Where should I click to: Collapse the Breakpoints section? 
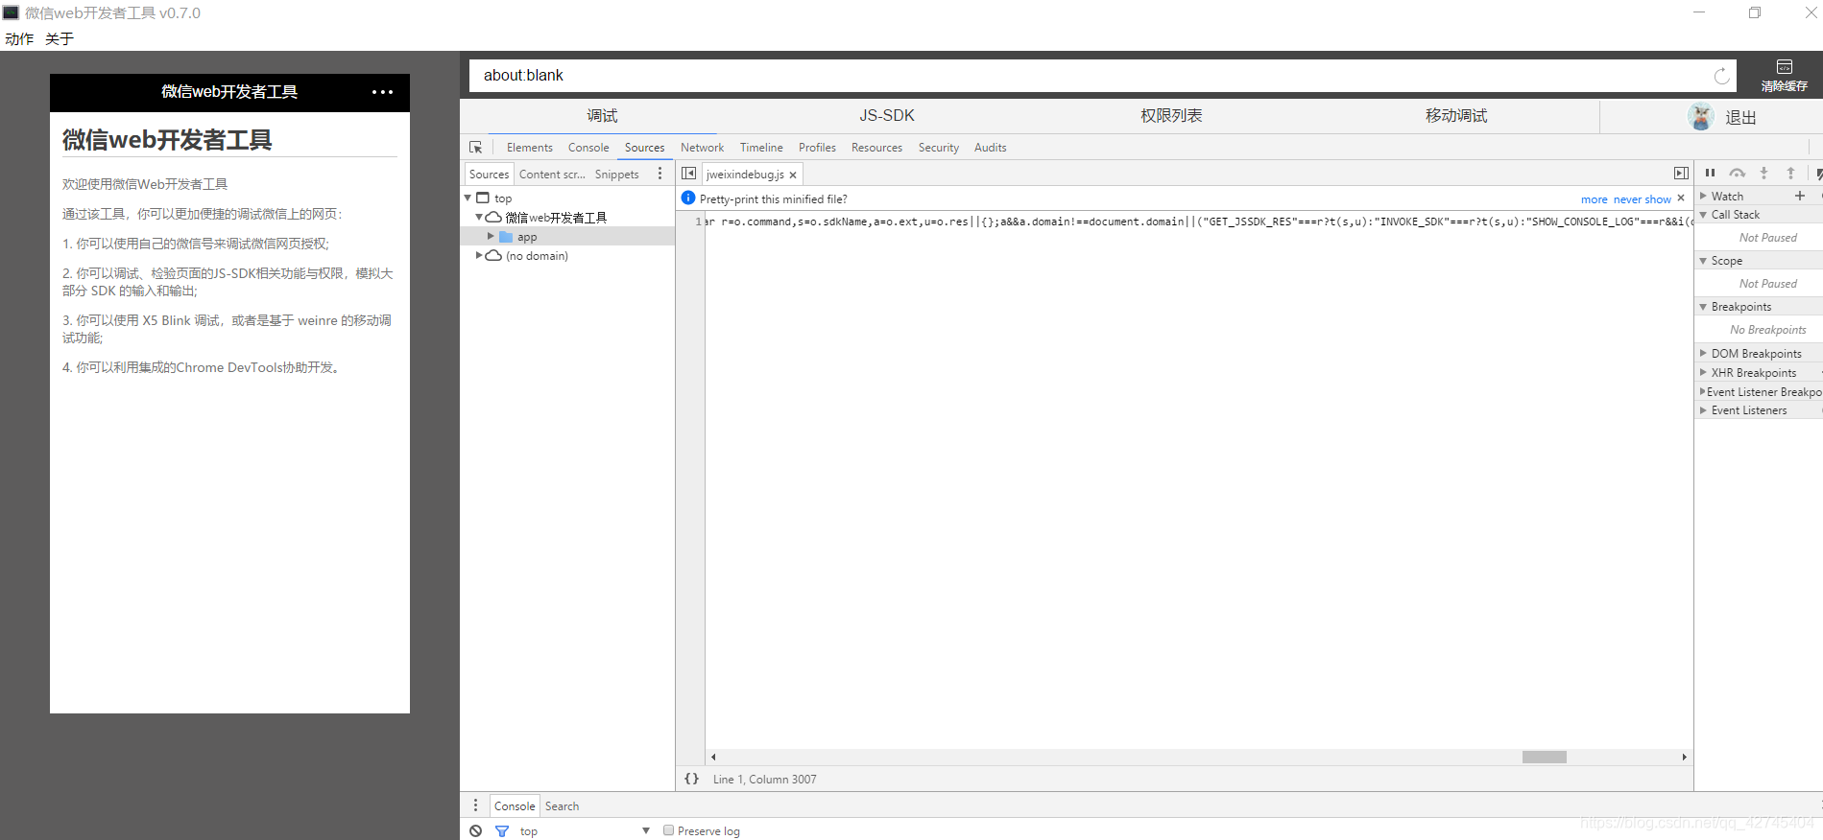coord(1703,307)
